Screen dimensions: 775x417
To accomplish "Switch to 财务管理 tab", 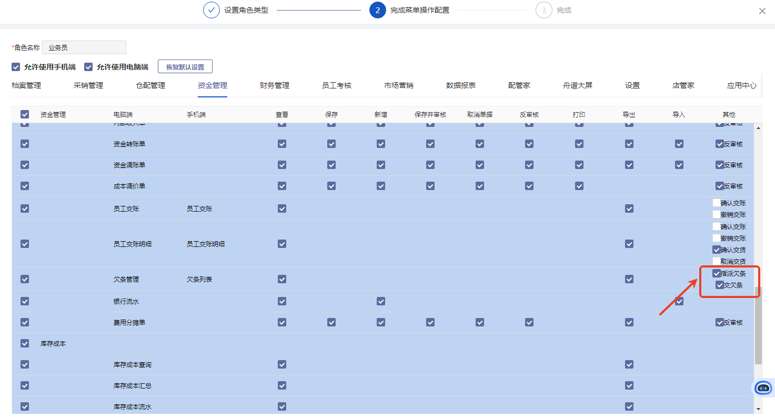I will point(274,85).
